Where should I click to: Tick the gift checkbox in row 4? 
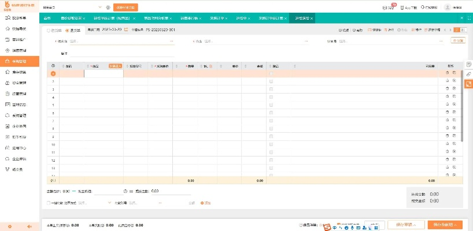point(271,97)
